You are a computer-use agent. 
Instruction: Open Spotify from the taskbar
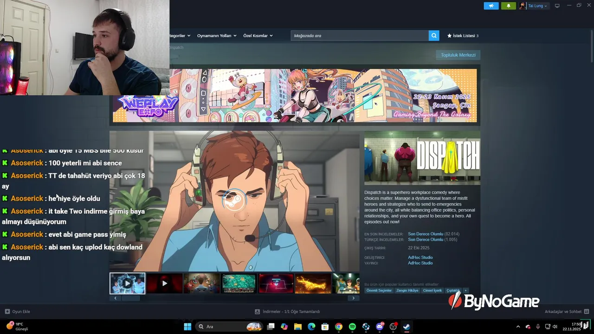(x=352, y=327)
